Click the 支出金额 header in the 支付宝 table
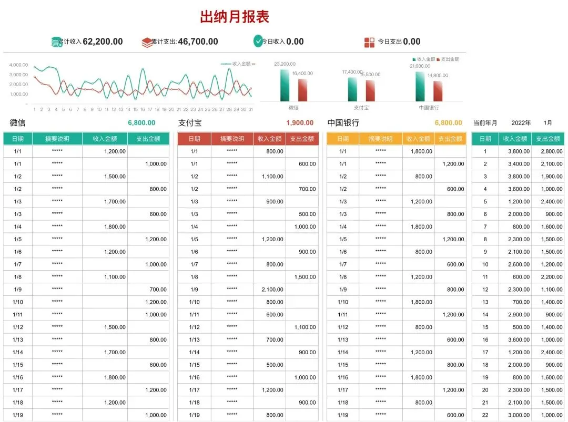Viewport: 568px width, 422px height. [302, 139]
